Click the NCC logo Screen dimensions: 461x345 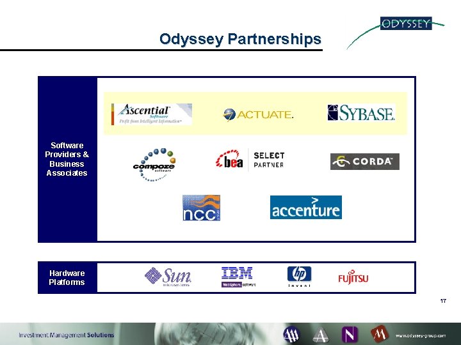click(202, 208)
